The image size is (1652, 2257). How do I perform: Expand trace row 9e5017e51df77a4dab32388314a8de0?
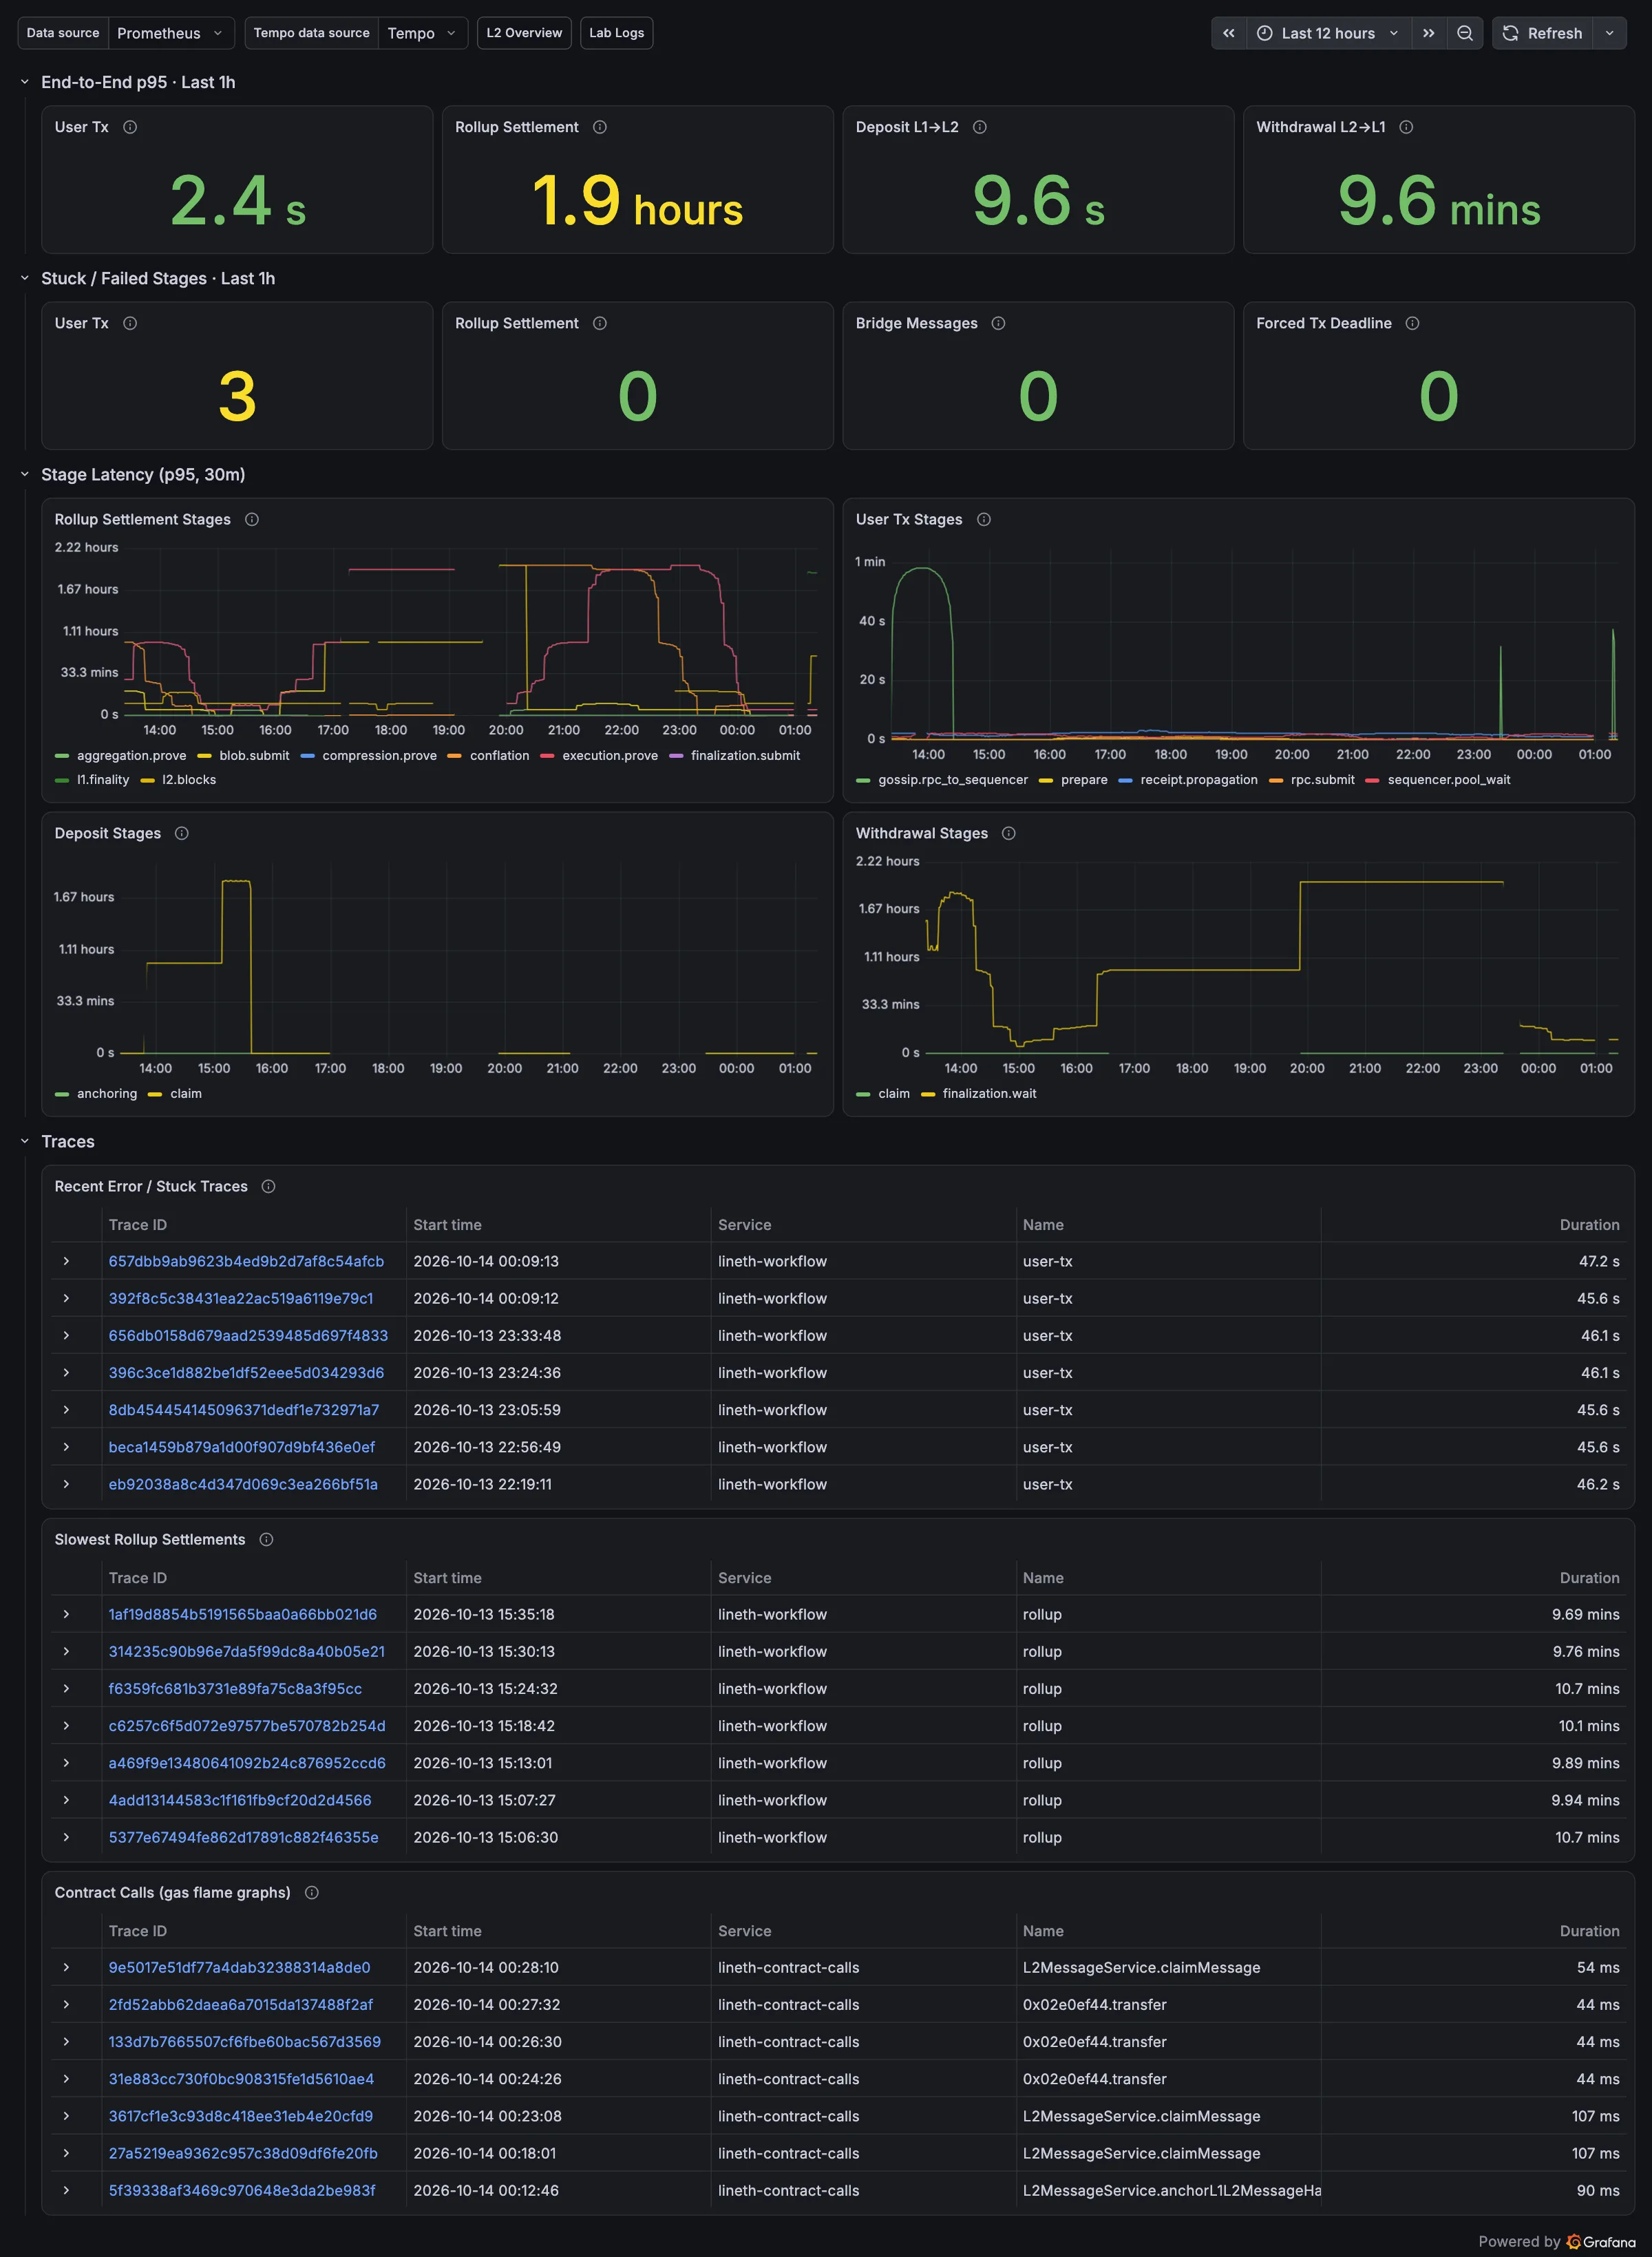point(66,1967)
